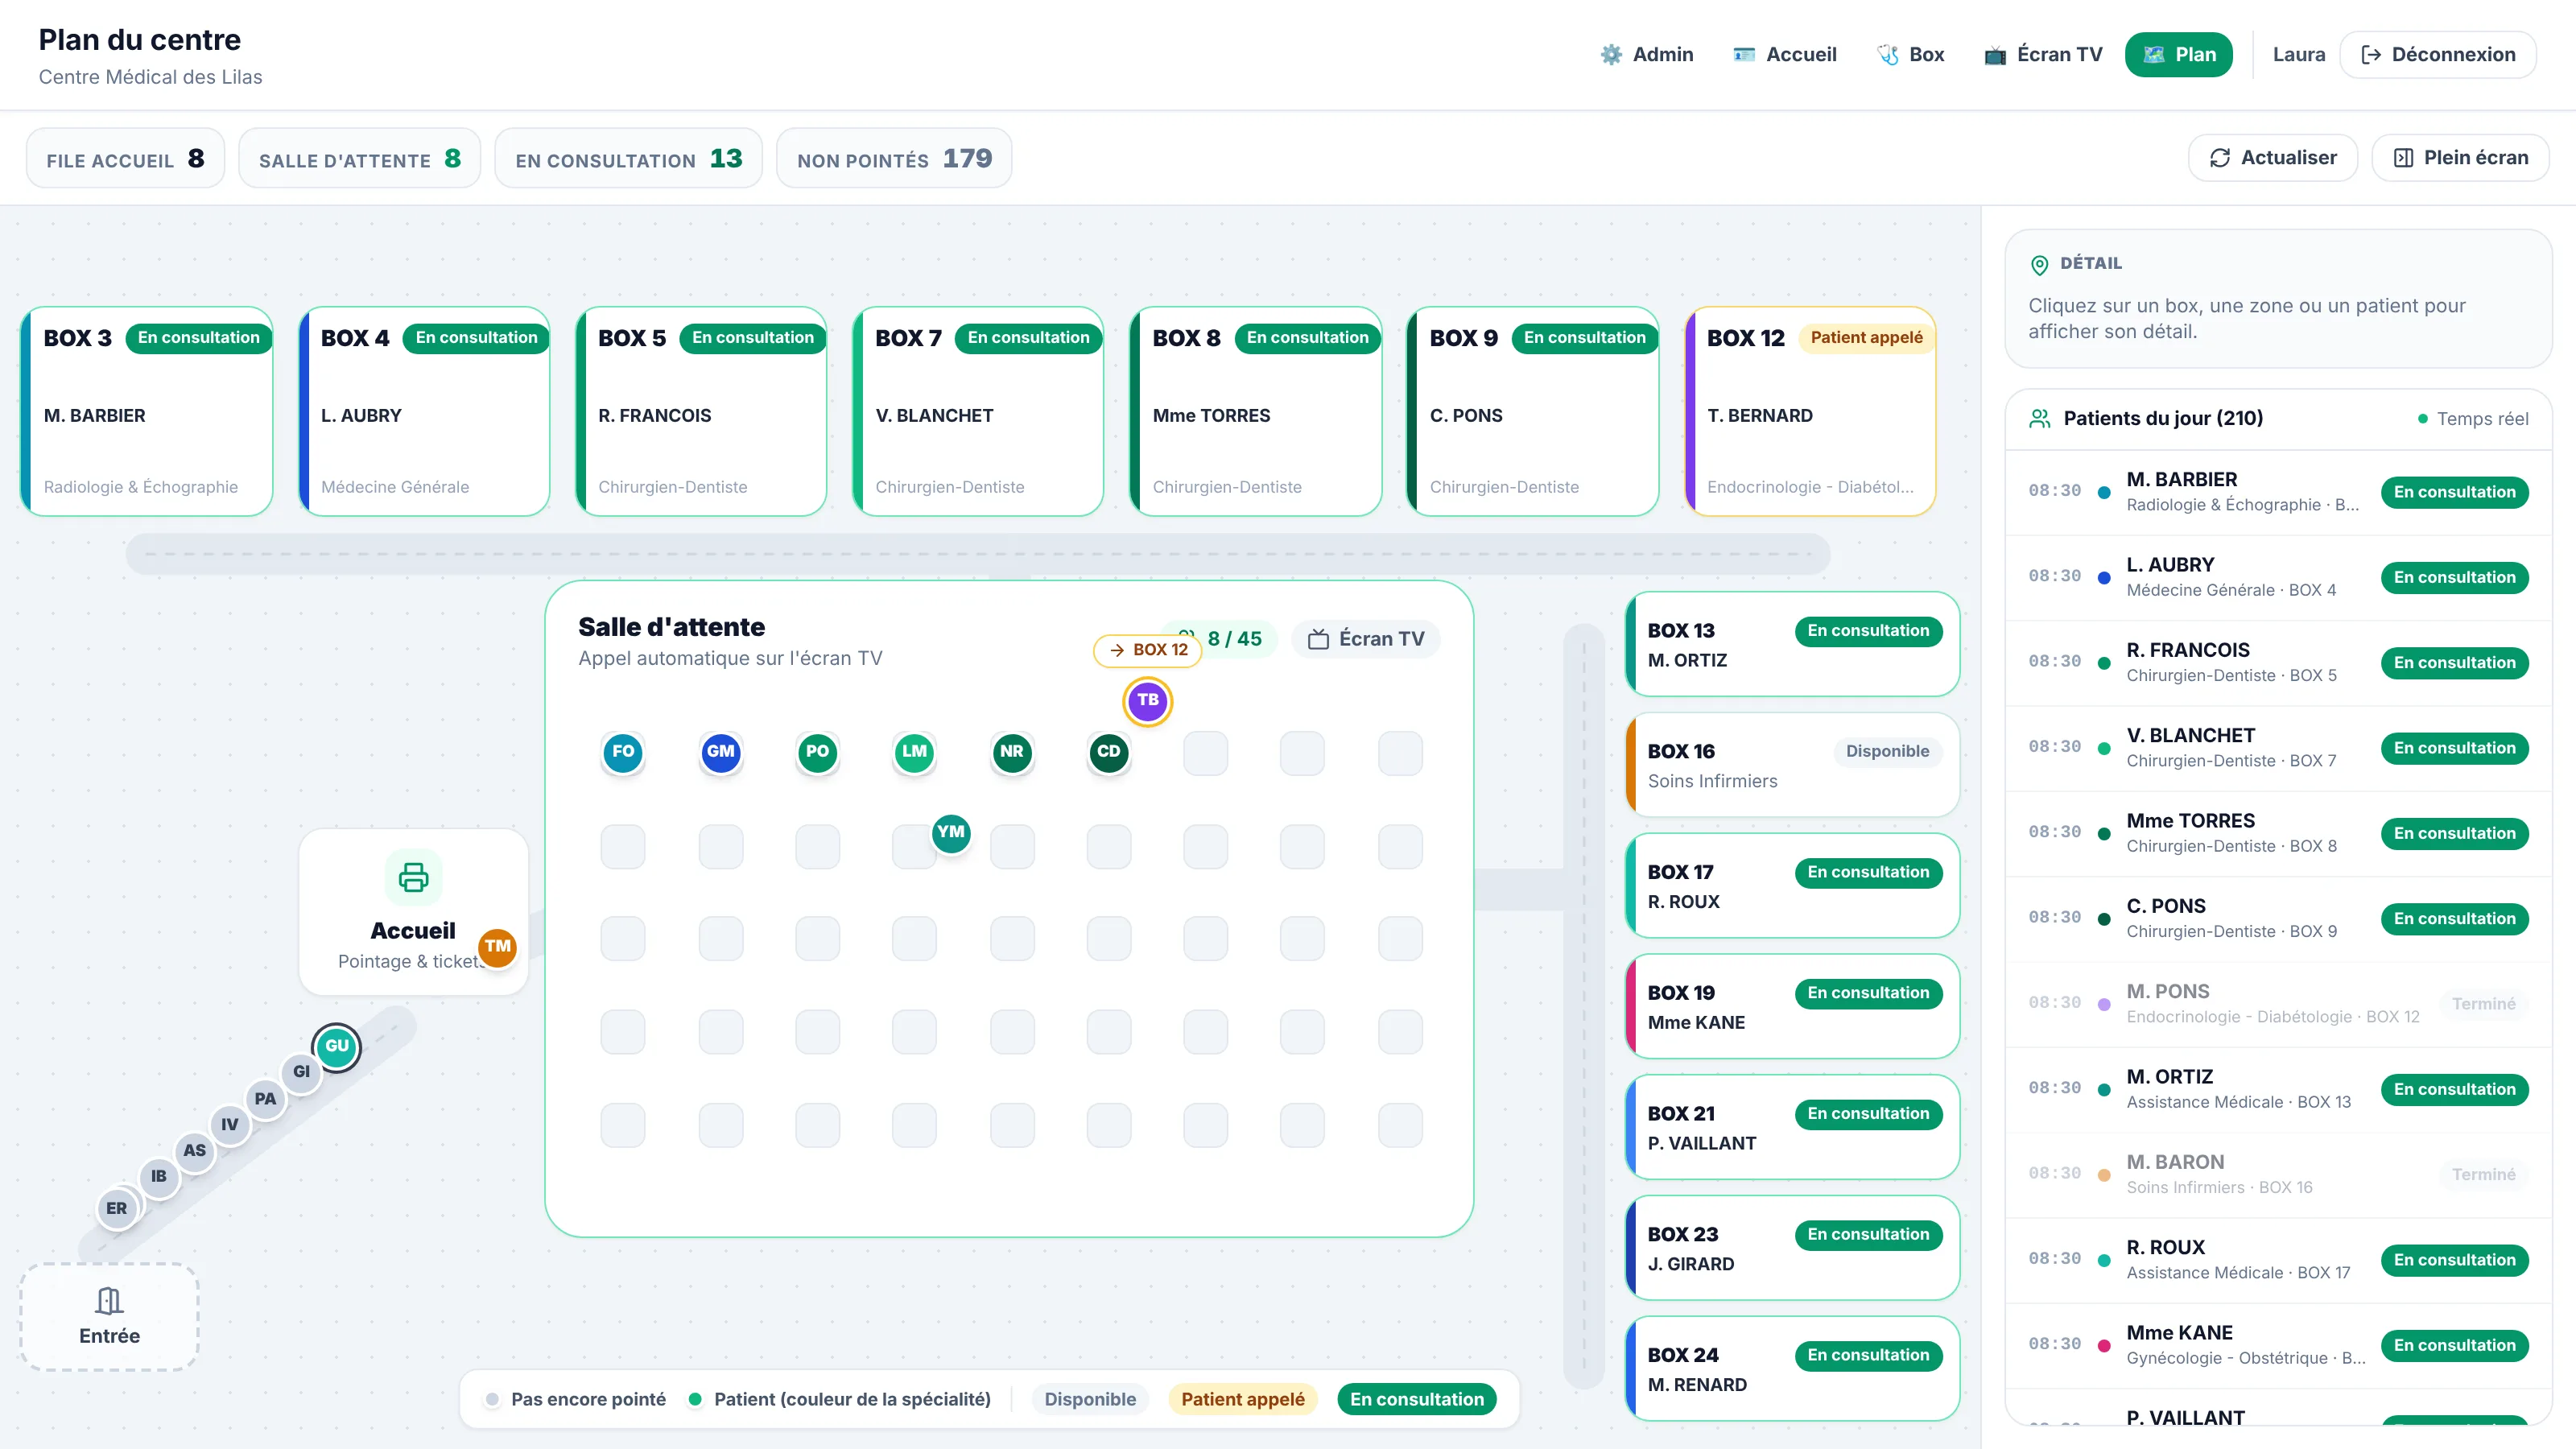Open the BOX 3 card for M. BARBIER
Image resolution: width=2576 pixels, height=1449 pixels.
[x=147, y=412]
